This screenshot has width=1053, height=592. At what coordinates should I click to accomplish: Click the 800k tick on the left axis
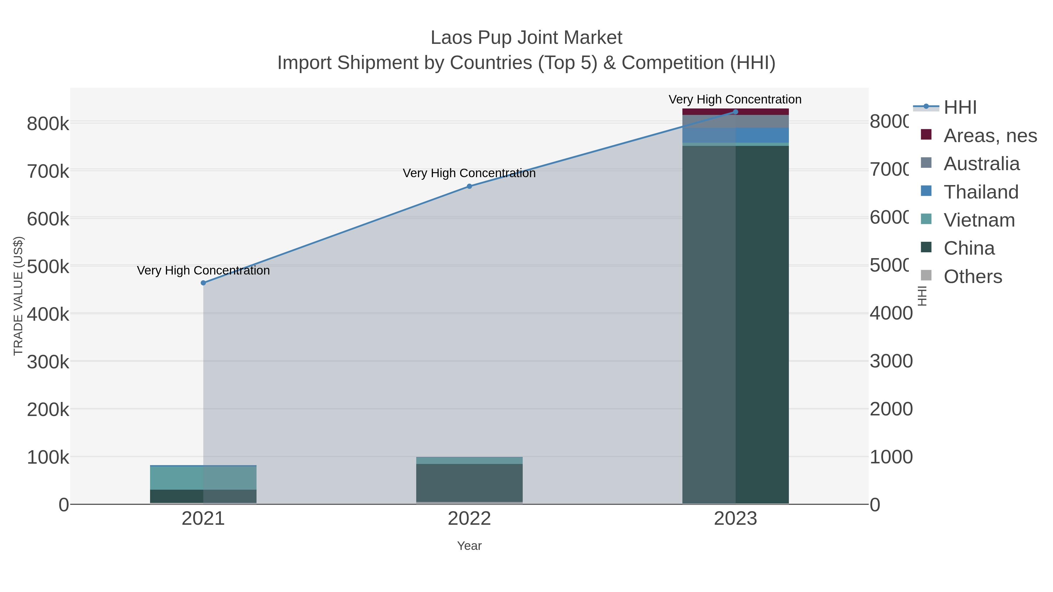coord(48,124)
